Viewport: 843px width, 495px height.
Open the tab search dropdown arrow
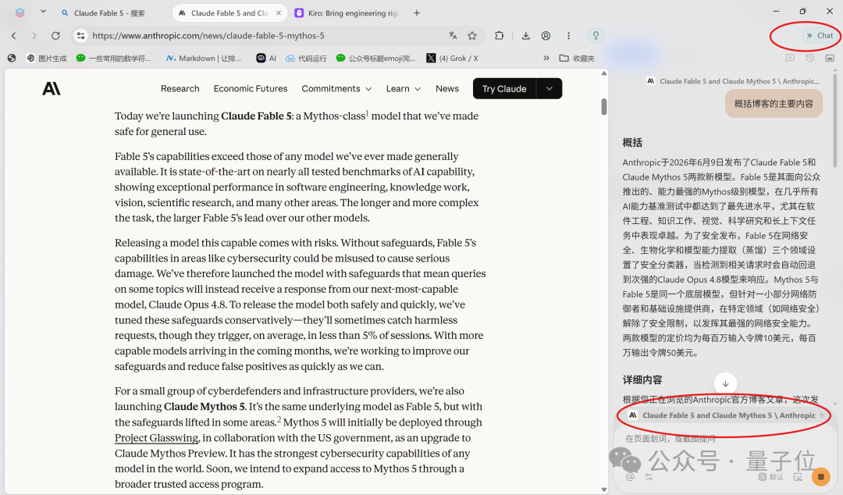coord(43,12)
